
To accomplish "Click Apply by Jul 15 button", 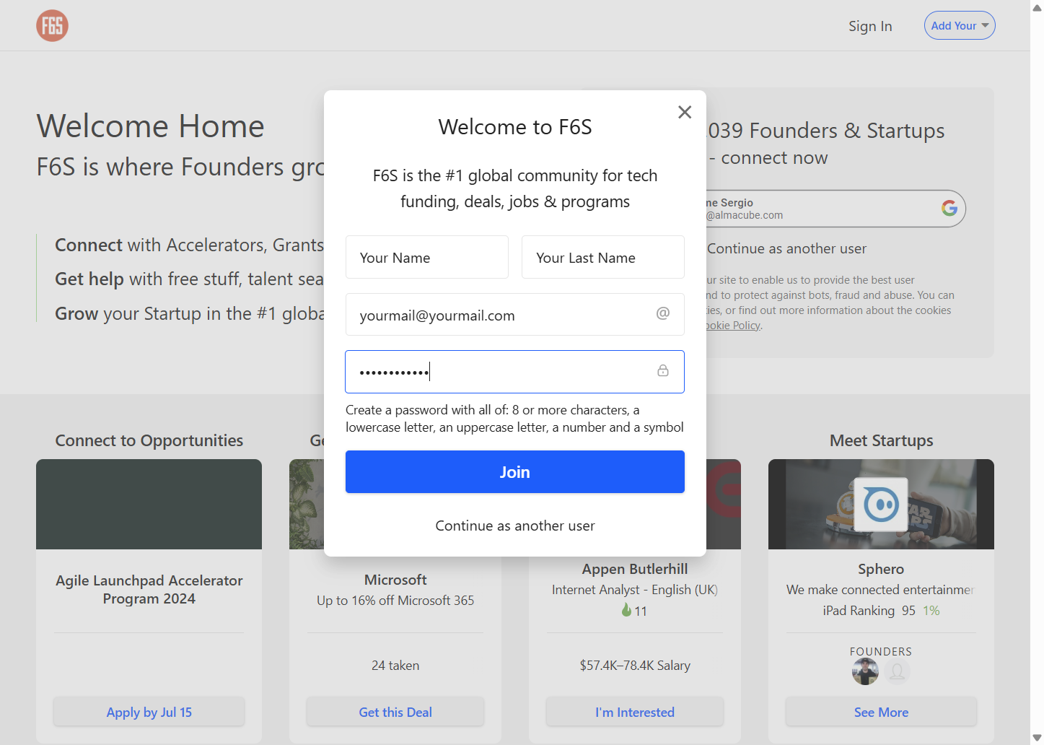I will tap(149, 712).
